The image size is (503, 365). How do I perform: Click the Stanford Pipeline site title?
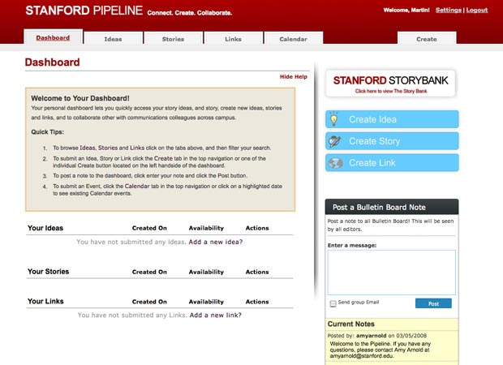point(84,11)
